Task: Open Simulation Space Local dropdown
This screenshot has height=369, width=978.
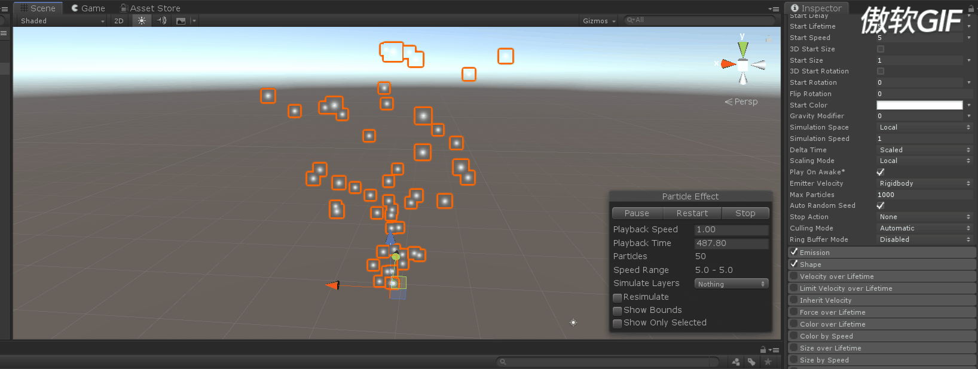Action: pos(925,127)
